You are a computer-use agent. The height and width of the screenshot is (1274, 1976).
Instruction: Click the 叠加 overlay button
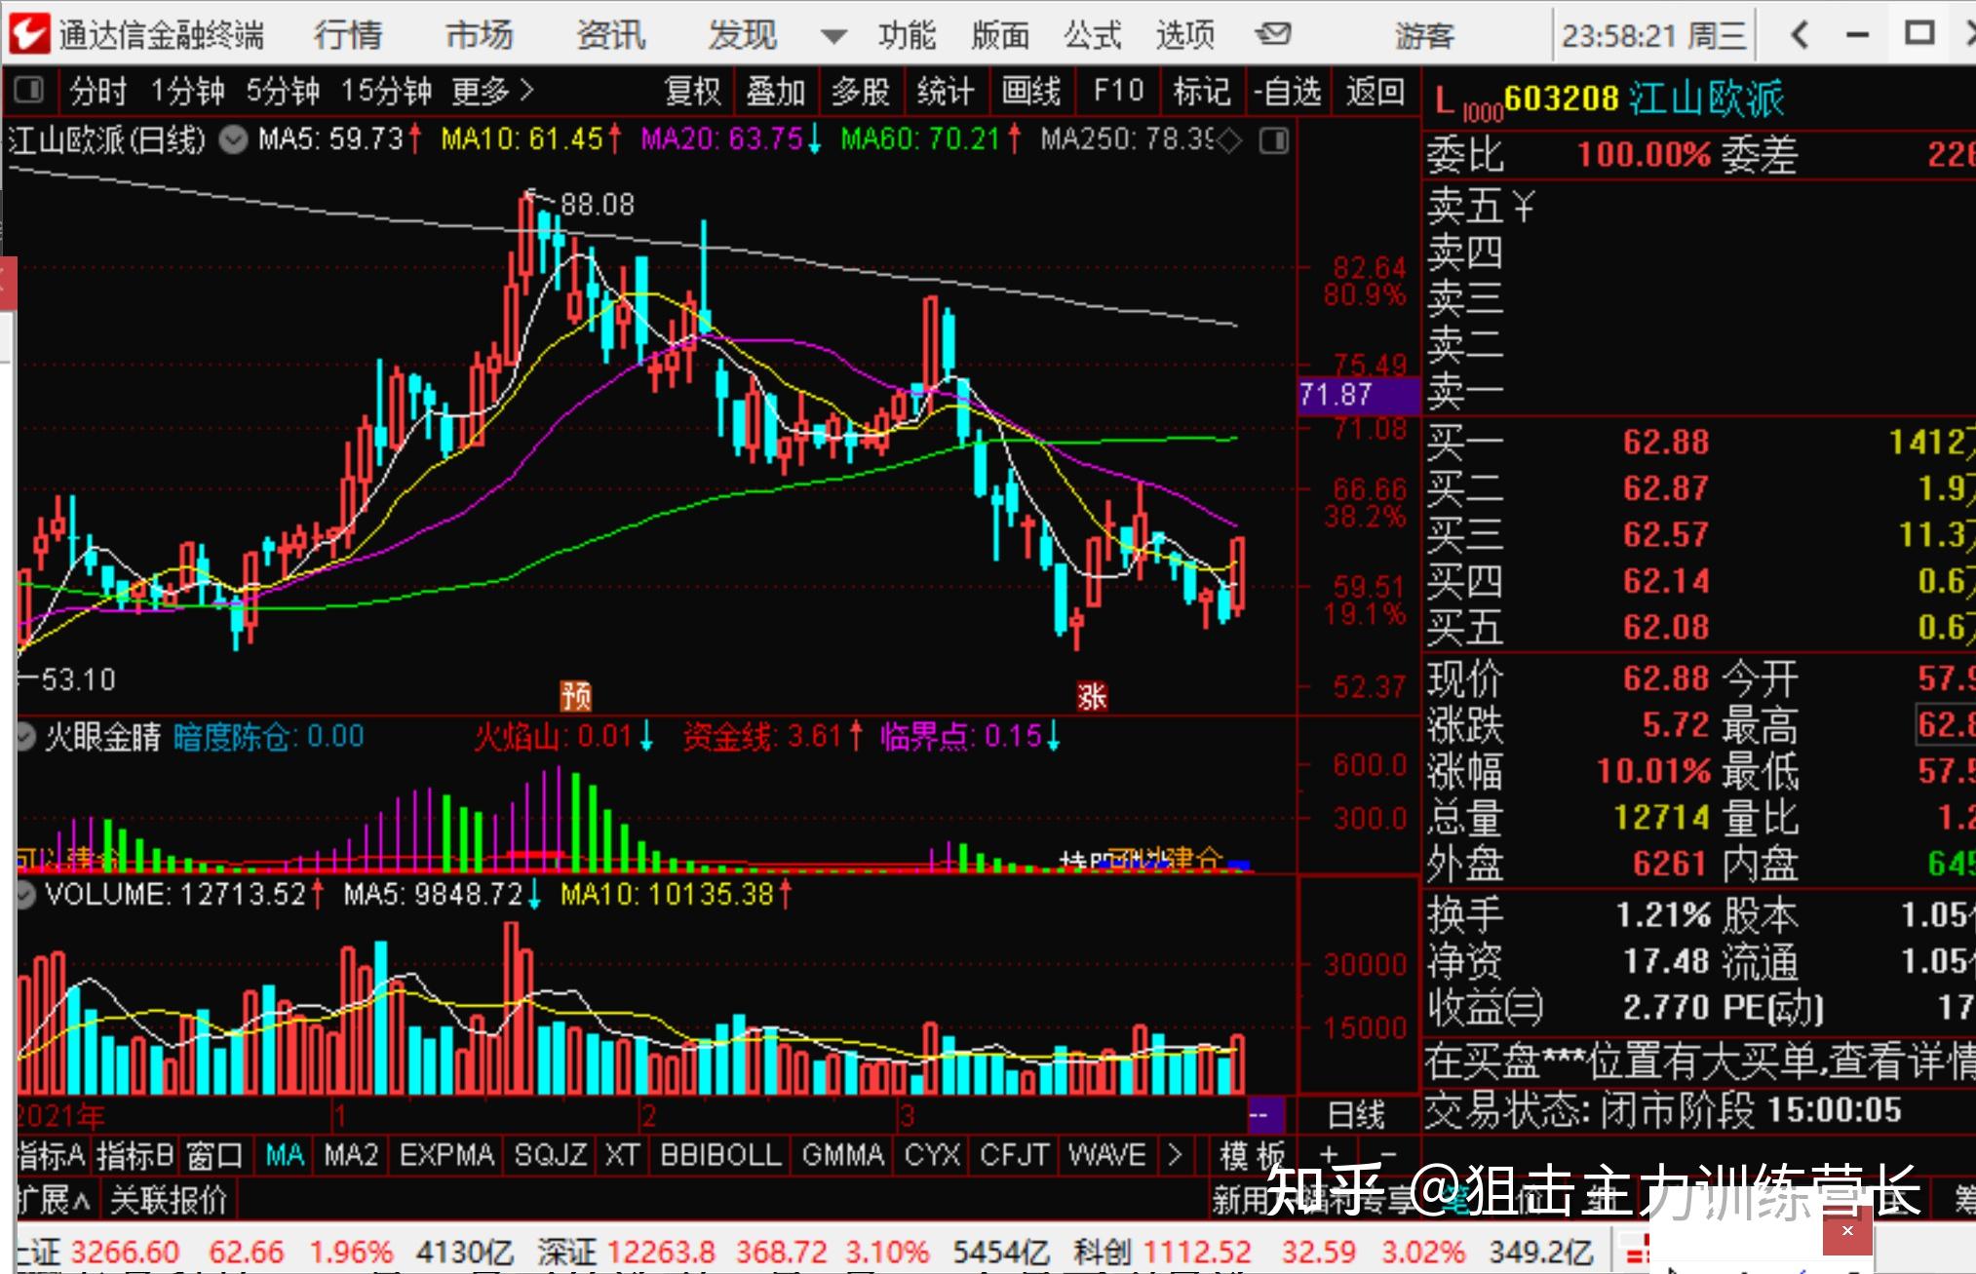coord(776,92)
